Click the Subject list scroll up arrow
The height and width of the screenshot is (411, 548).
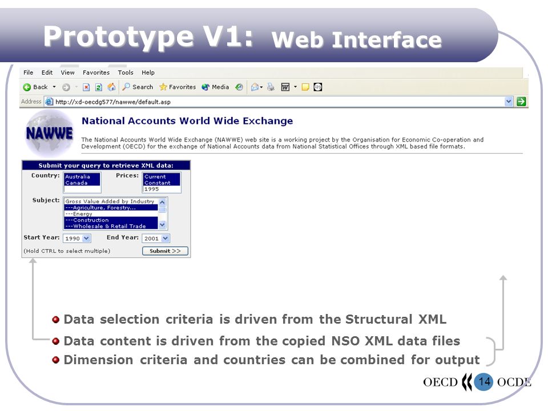[162, 202]
